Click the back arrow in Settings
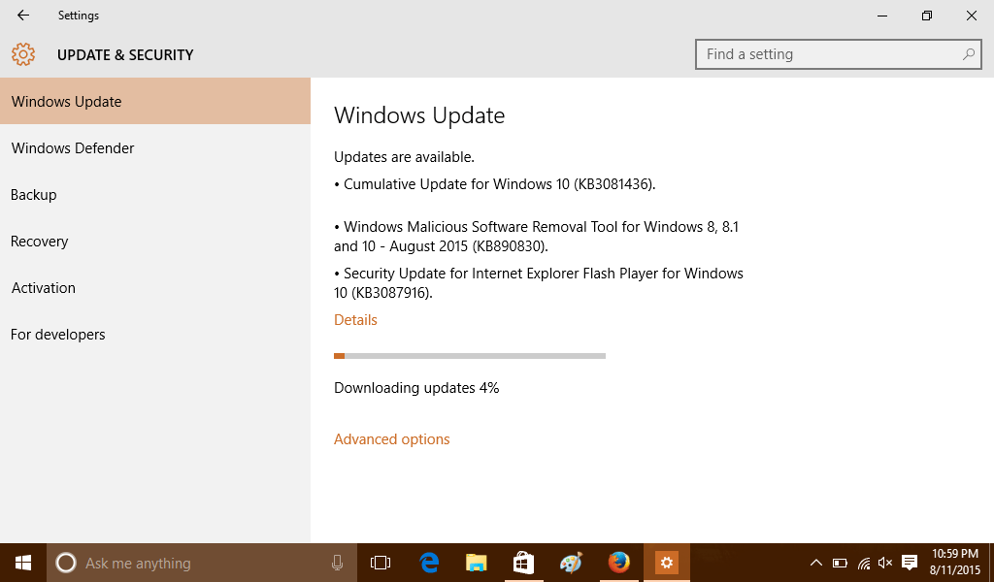 point(22,16)
